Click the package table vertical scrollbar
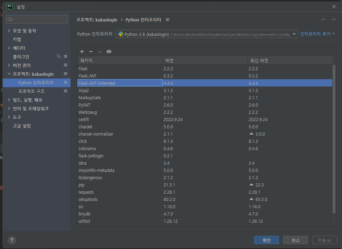This screenshot has width=342, height=249. tap(334, 139)
